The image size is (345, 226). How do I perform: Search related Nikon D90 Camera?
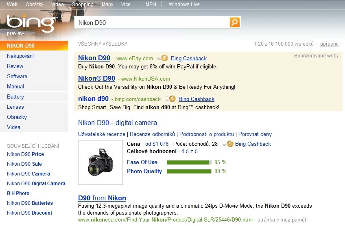[x=28, y=173]
